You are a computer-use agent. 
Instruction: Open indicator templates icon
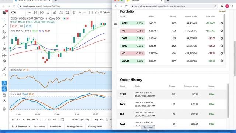coord(61,13)
